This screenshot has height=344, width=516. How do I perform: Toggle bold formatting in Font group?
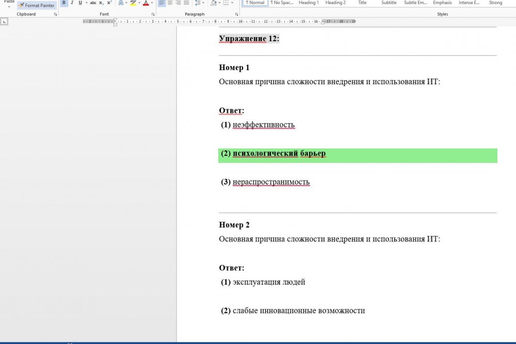[64, 3]
